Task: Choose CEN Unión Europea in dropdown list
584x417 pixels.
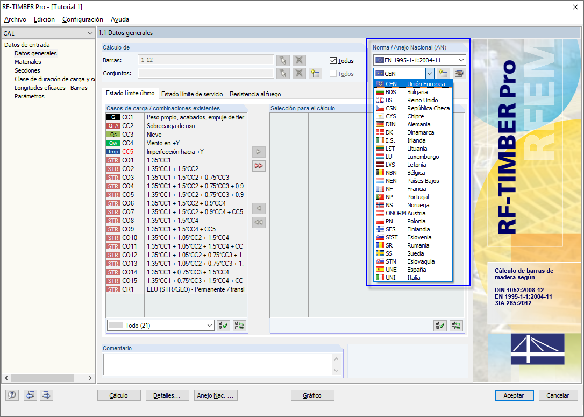Action: click(x=413, y=84)
